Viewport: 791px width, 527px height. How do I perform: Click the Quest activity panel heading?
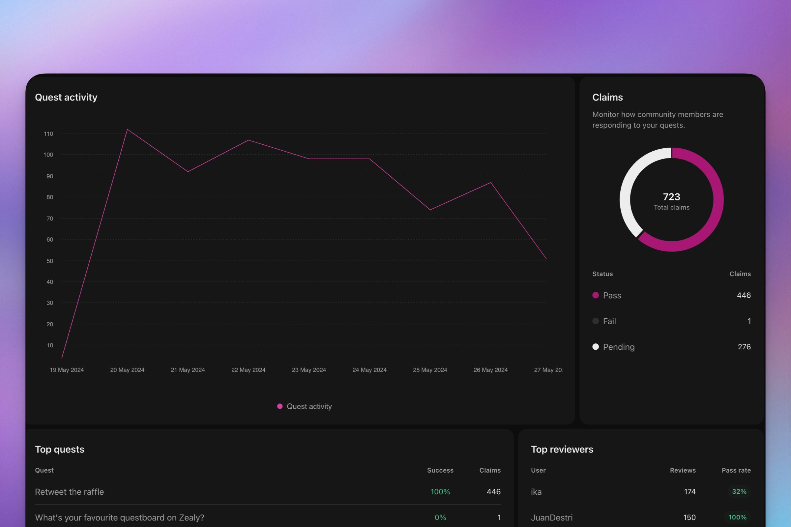tap(66, 97)
